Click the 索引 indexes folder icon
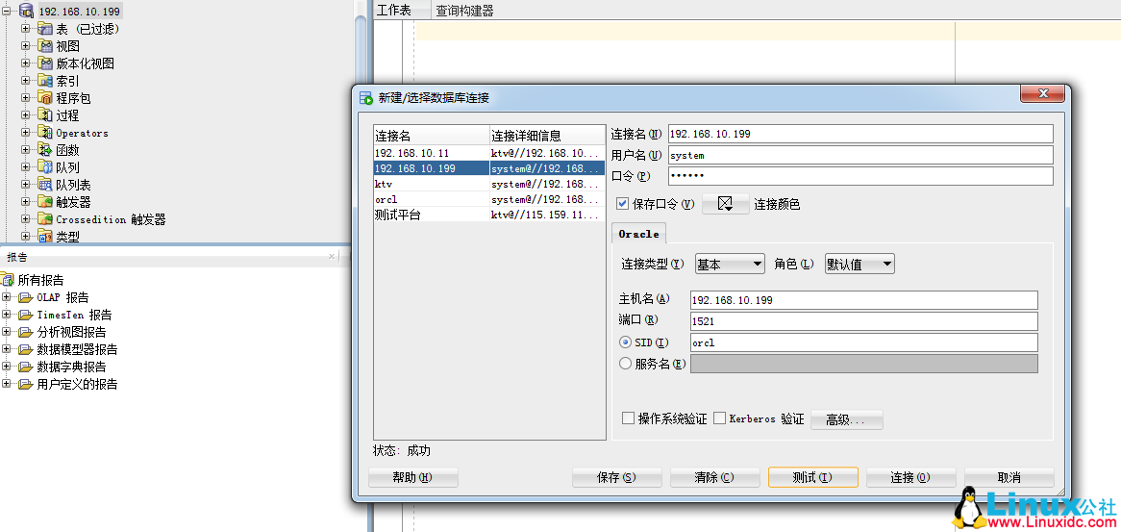The image size is (1121, 532). pyautogui.click(x=45, y=81)
